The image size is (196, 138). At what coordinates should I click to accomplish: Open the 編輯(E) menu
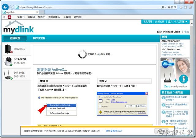coord(31,17)
